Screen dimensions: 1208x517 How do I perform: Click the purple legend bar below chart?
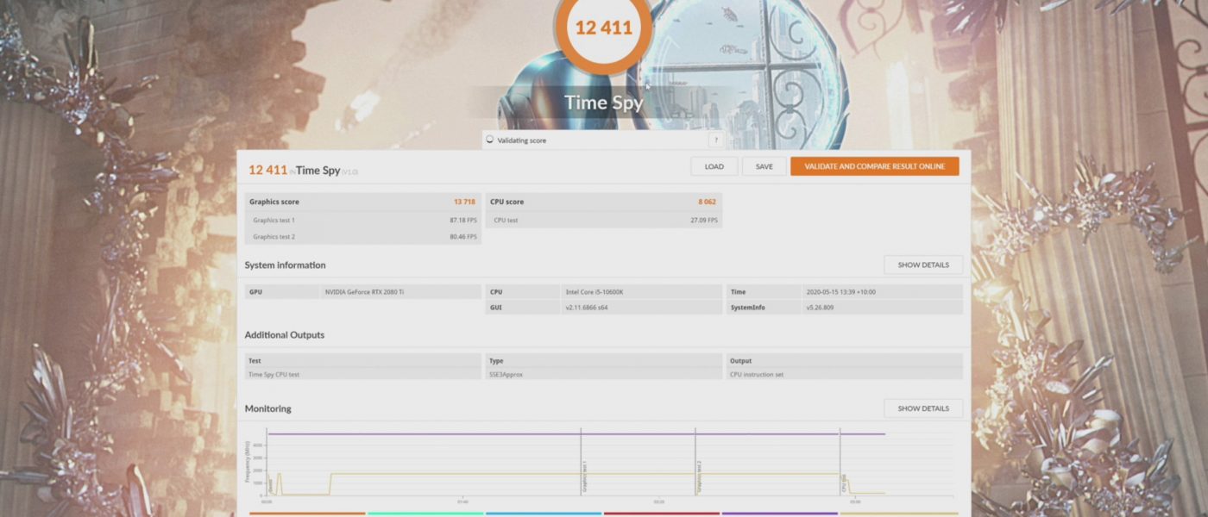(779, 514)
